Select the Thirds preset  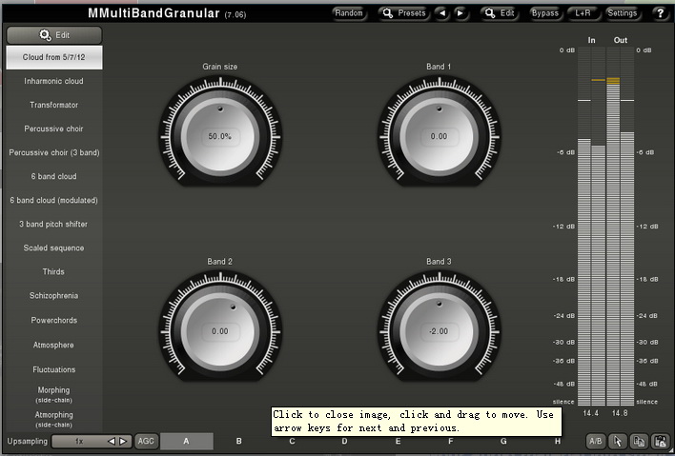[x=54, y=271]
